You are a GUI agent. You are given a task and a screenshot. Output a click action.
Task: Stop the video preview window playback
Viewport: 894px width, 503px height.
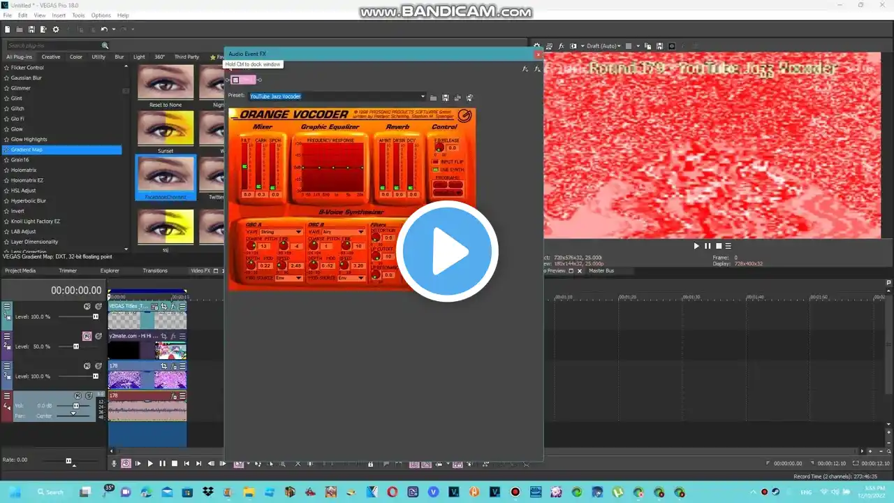coord(718,246)
